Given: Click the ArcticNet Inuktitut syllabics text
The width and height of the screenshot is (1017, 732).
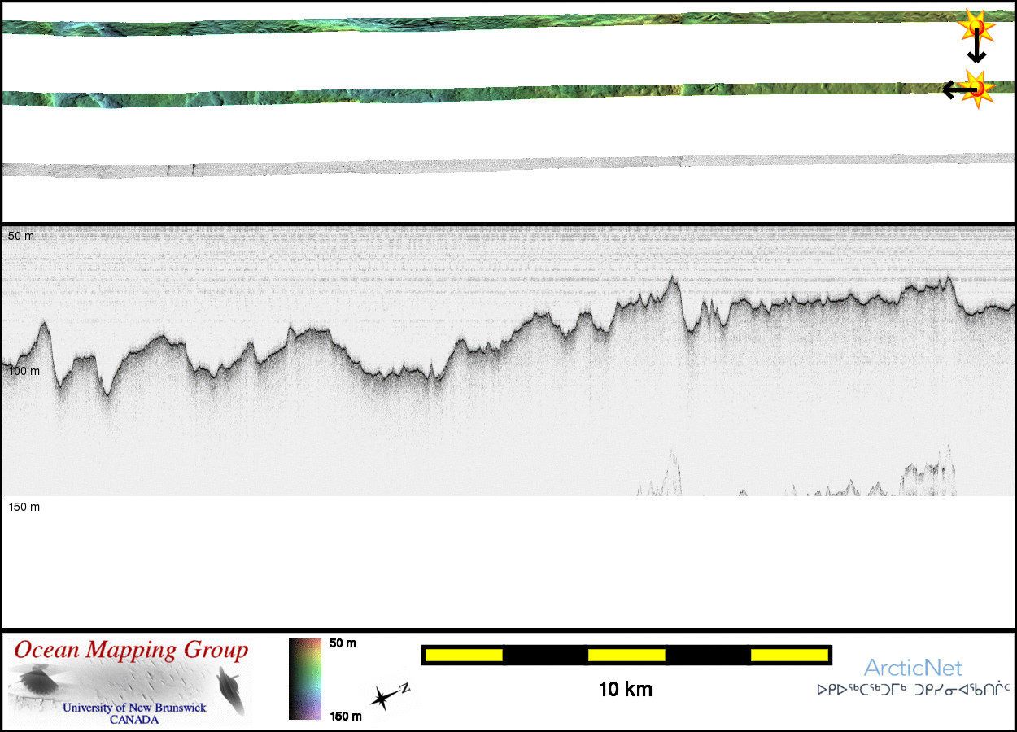Looking at the screenshot, I should tap(913, 690).
